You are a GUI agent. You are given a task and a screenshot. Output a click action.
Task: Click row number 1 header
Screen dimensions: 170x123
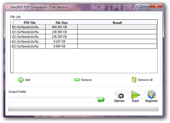(x=12, y=27)
